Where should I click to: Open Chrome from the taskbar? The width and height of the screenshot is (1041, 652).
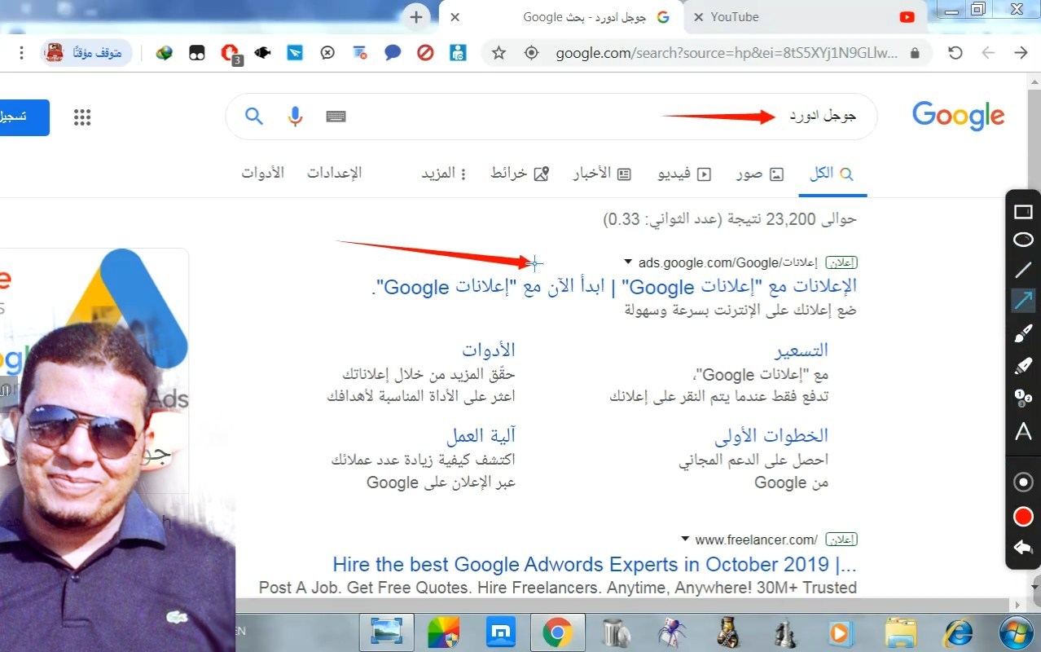[558, 632]
